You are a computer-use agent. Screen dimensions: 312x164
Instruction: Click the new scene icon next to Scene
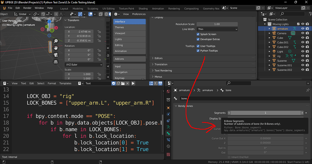(x=258, y=8)
